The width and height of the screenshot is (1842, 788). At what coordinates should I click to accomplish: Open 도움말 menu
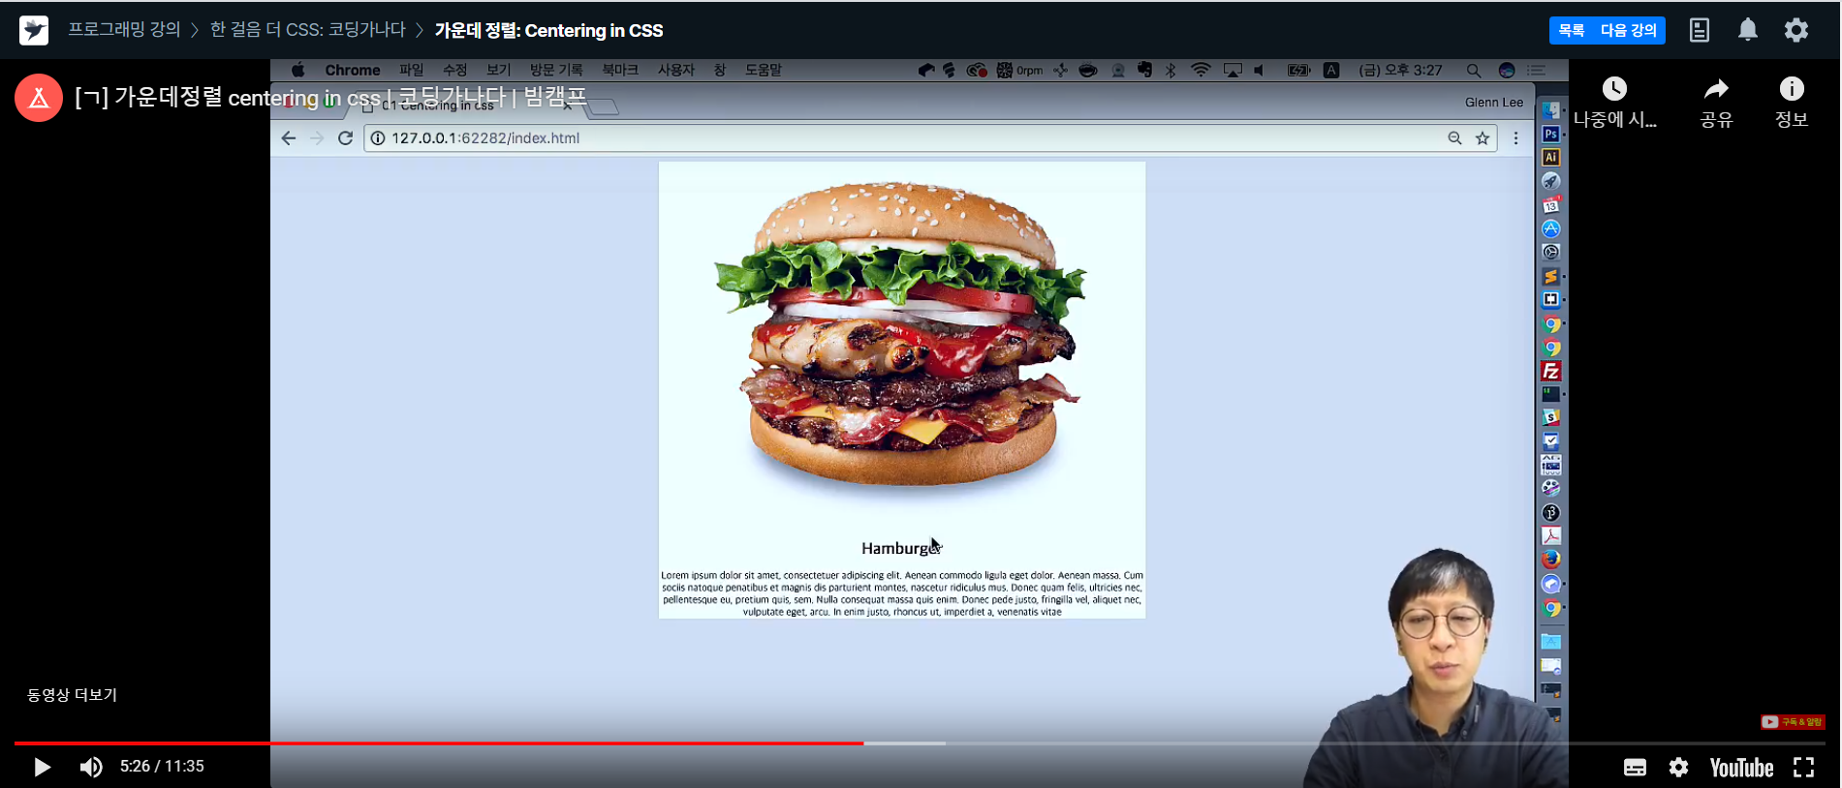763,70
